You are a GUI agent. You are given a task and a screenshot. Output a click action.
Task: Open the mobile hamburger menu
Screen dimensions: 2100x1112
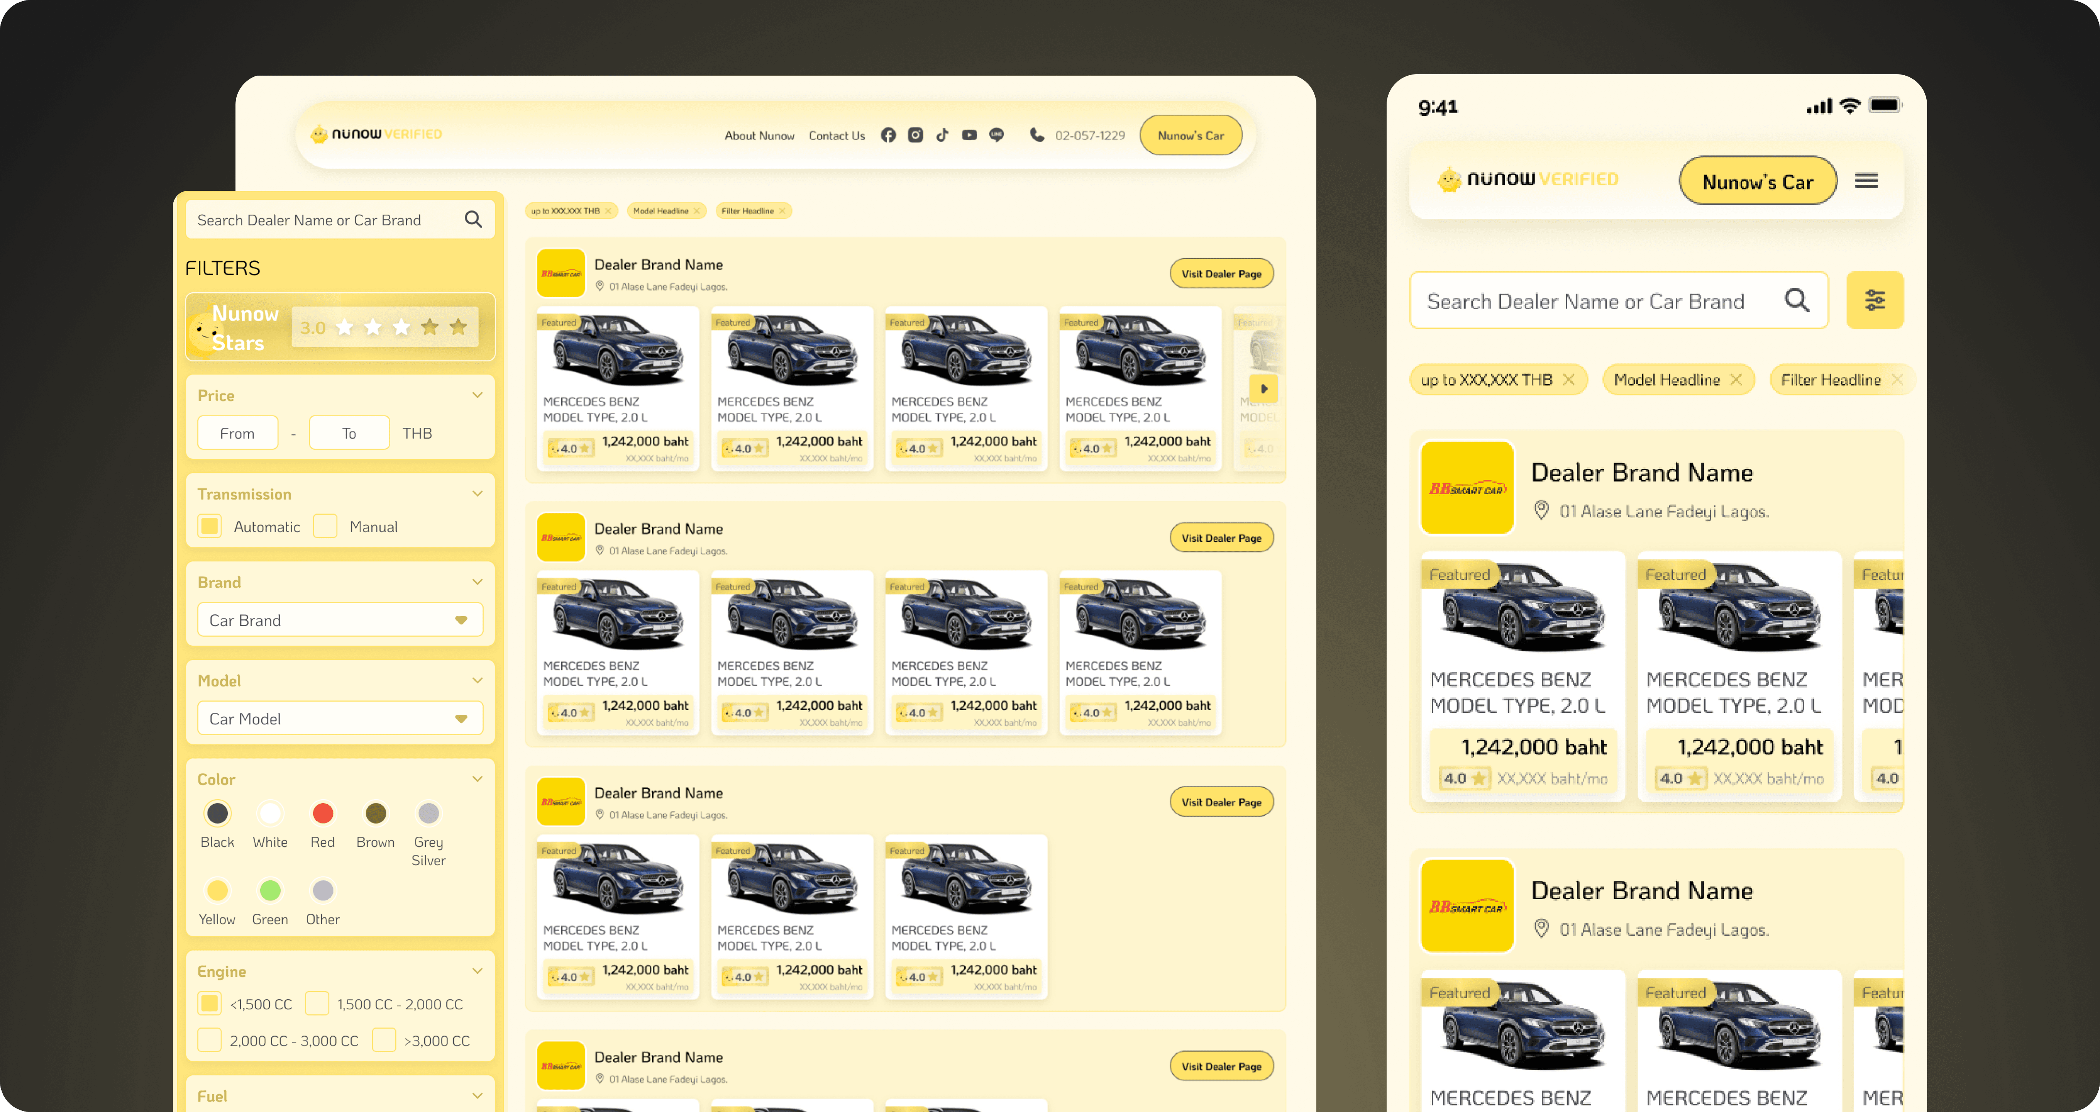point(1866,181)
